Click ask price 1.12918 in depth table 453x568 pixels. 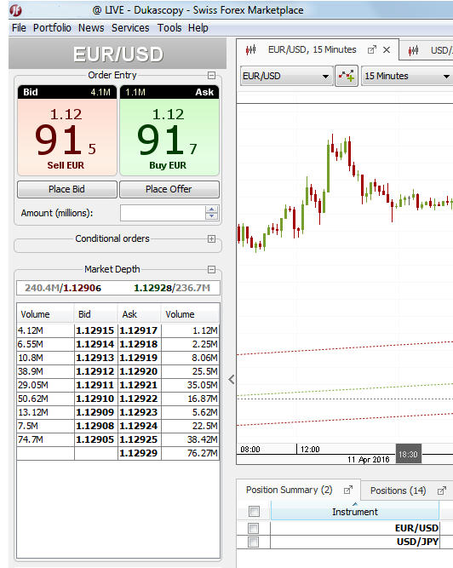click(x=138, y=344)
